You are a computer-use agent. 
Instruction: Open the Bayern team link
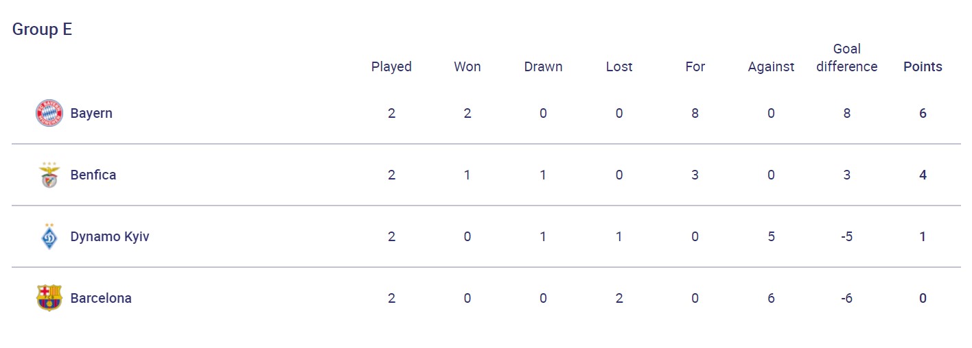(x=91, y=113)
